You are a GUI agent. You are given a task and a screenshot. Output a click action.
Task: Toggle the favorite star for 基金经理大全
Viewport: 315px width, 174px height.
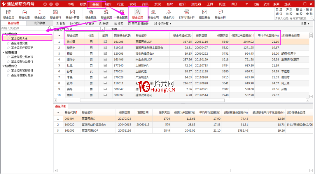pyautogui.click(x=8, y=39)
